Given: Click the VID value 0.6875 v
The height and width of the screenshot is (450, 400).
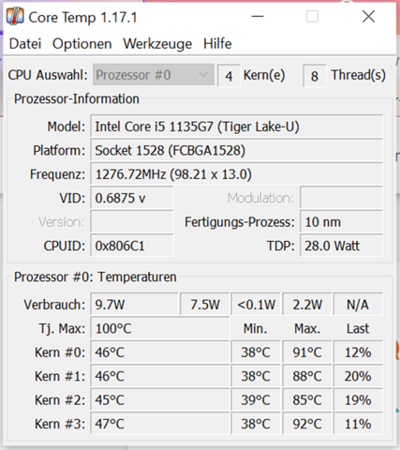Looking at the screenshot, I should click(132, 198).
